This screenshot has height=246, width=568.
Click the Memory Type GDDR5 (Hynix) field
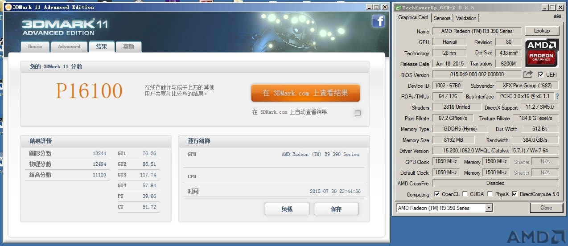click(460, 129)
